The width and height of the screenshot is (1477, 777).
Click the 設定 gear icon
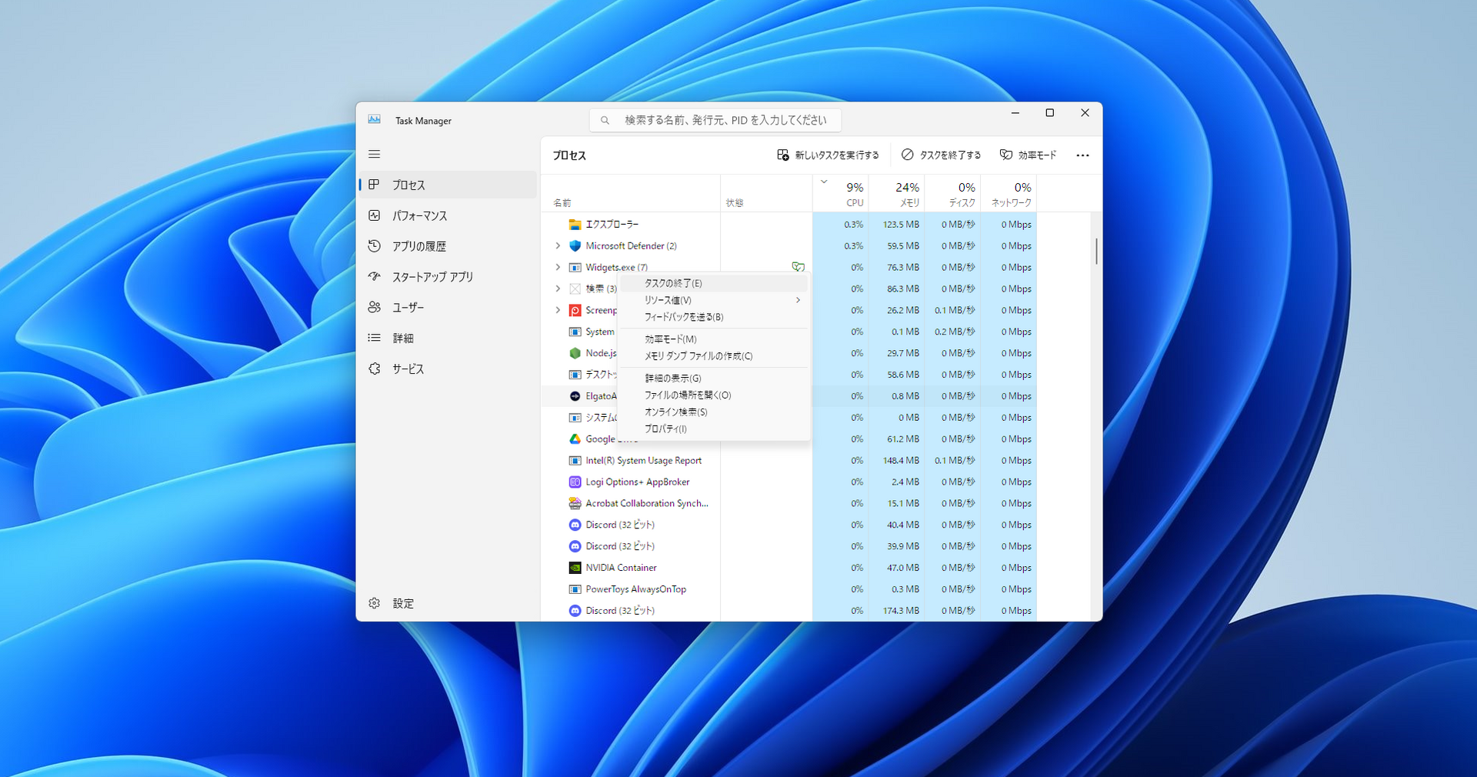click(374, 603)
